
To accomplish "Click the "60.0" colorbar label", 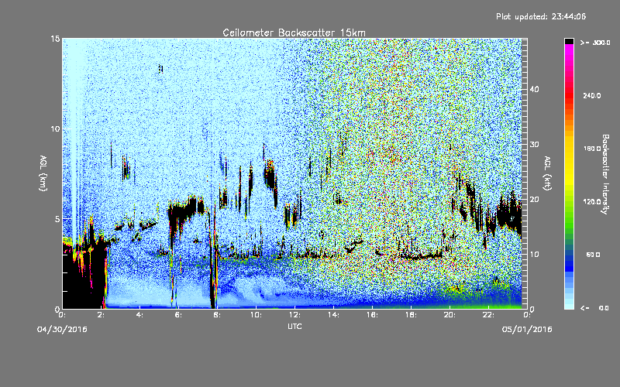I will coord(593,255).
